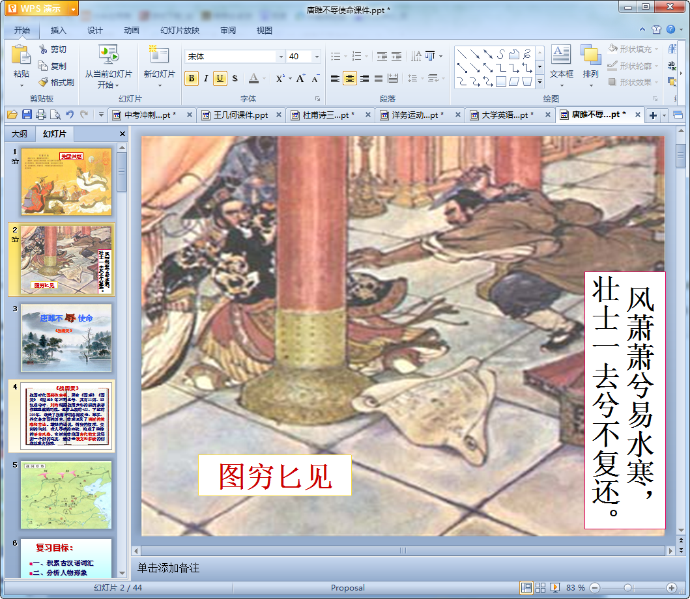
Task: Open Shape Fill (形状填充) options
Action: click(633, 49)
